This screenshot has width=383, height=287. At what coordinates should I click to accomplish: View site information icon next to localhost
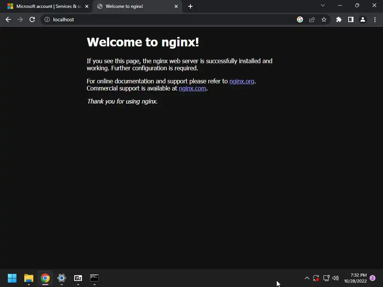[47, 19]
